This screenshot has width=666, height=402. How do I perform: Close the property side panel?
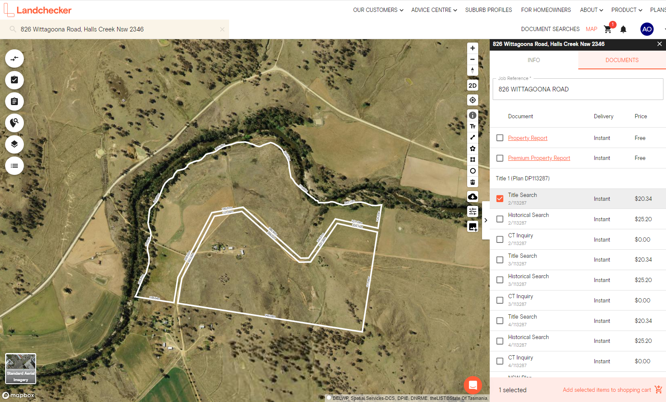[x=660, y=44]
